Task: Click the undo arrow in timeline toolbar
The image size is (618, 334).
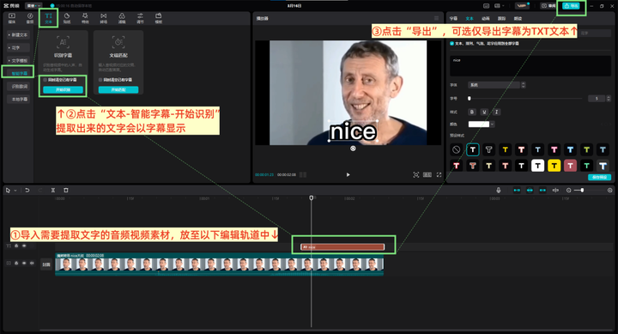Action: click(27, 190)
